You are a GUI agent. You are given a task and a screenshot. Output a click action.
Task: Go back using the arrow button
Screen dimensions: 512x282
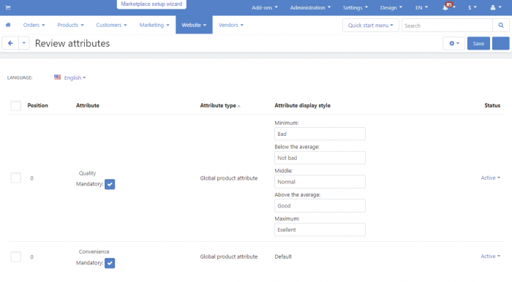pyautogui.click(x=10, y=43)
